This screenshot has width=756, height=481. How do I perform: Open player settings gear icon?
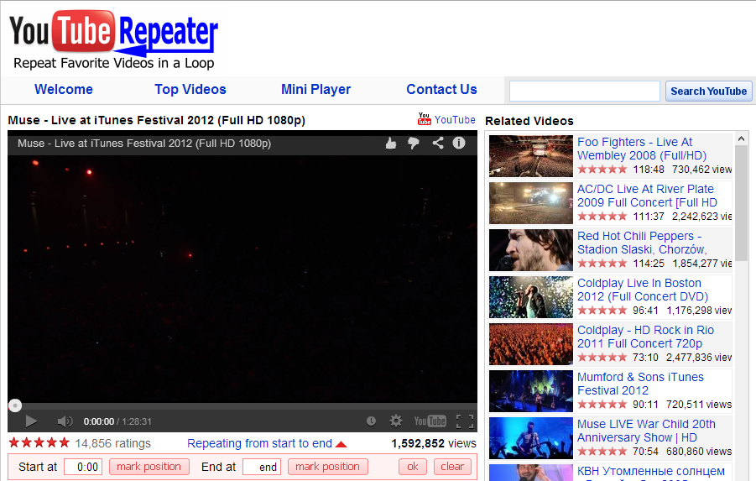[396, 421]
